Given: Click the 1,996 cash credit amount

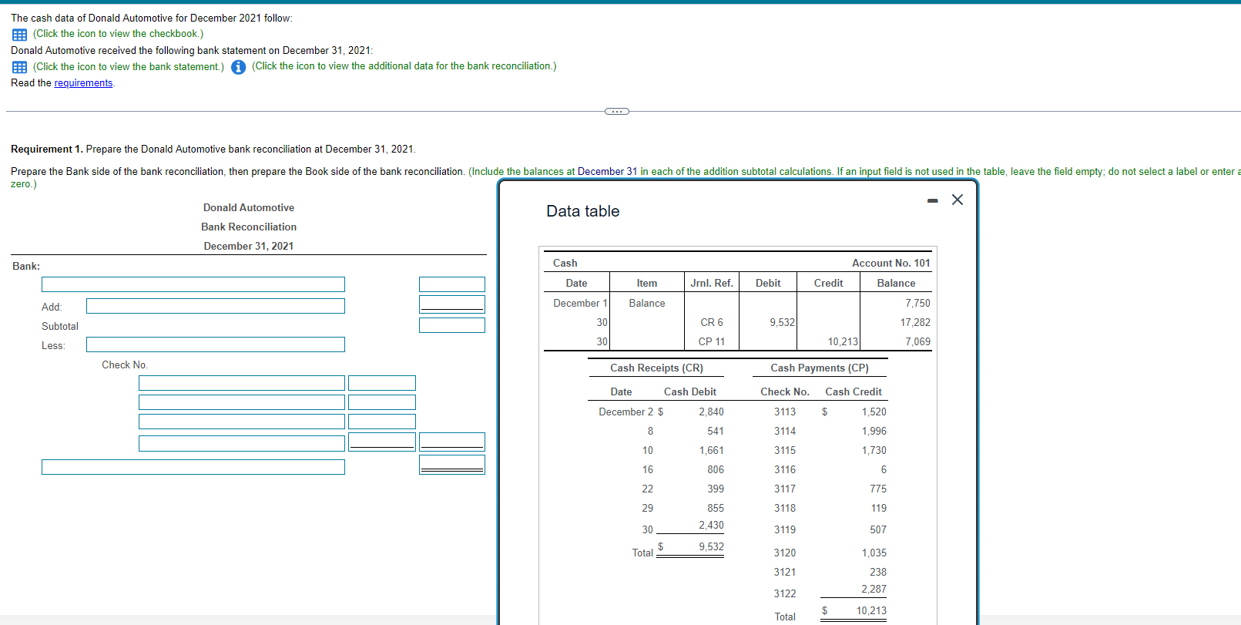Looking at the screenshot, I should pos(874,432).
